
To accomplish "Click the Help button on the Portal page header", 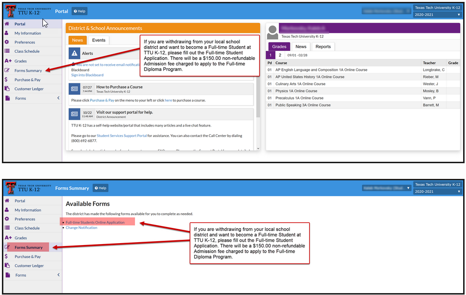I will click(x=79, y=11).
